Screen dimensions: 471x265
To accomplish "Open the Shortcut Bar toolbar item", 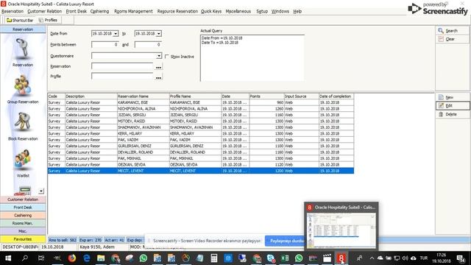I will (20, 20).
